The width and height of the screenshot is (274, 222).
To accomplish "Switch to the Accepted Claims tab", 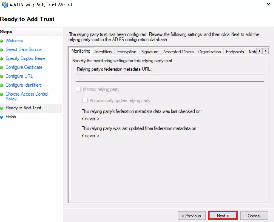I will (x=178, y=52).
